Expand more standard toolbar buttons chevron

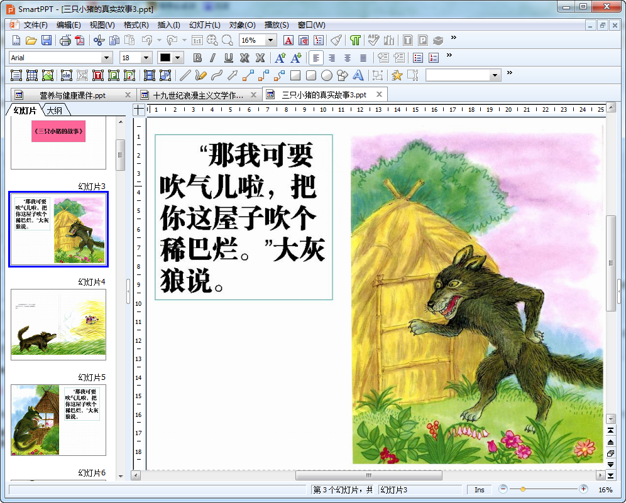(454, 38)
